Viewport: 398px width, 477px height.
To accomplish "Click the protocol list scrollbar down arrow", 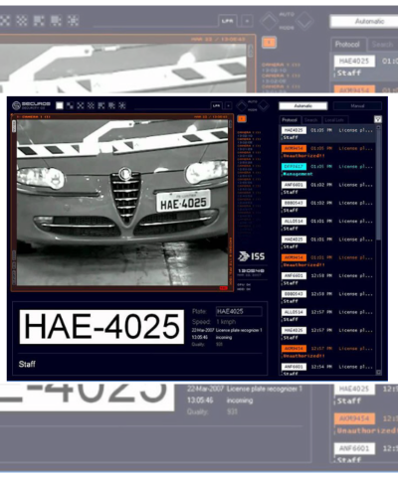I will 378,373.
